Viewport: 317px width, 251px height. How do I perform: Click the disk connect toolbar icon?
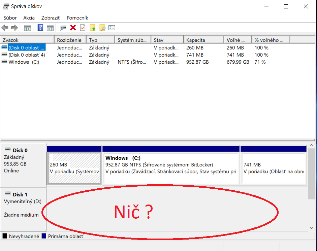click(x=63, y=28)
